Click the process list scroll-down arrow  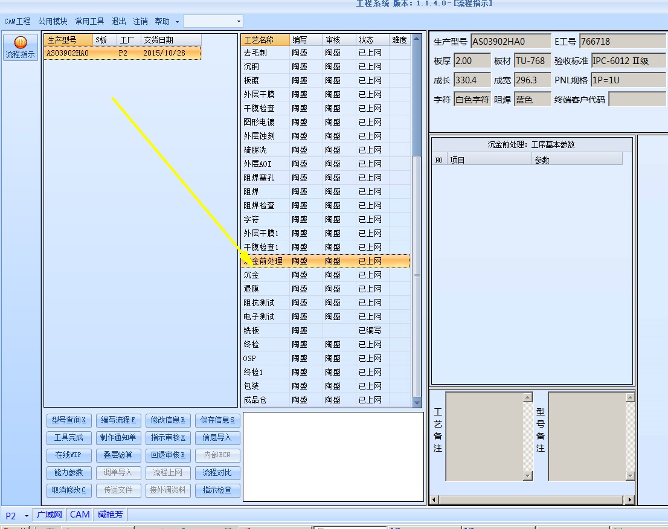pyautogui.click(x=417, y=403)
